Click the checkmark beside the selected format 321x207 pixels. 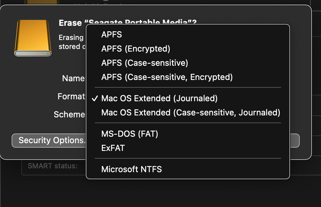(x=95, y=98)
